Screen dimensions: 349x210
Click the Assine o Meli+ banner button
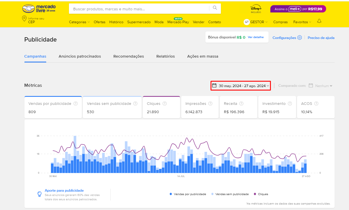click(x=298, y=9)
